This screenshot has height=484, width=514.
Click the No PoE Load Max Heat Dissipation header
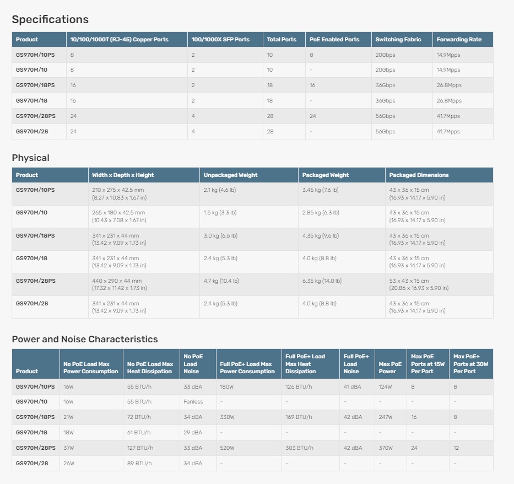(150, 368)
